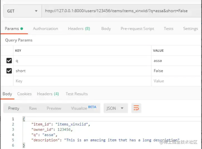Open the request Body tab

106,29
